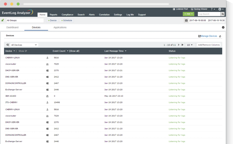Click event count 10496
The height and width of the screenshot is (144, 233).
(x=57, y=102)
